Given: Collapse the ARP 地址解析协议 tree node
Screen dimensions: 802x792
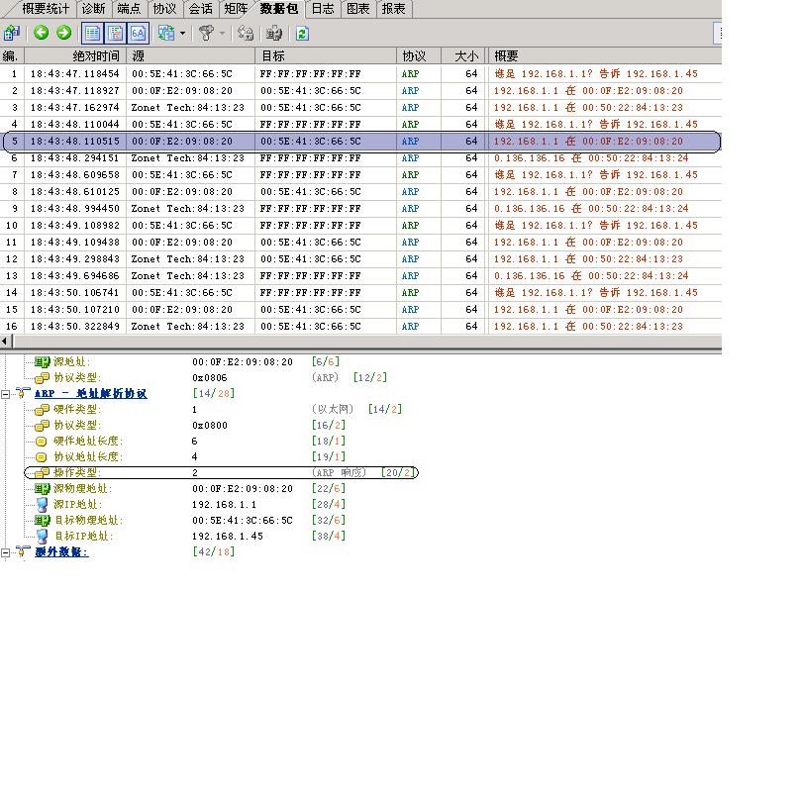Looking at the screenshot, I should pos(5,394).
